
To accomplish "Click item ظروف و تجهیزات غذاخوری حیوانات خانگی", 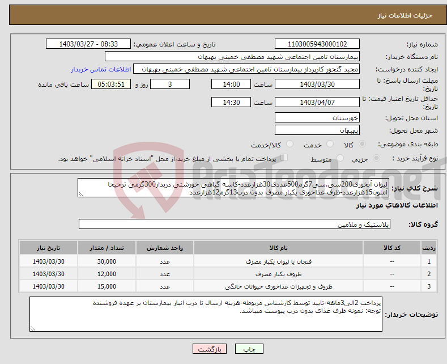I will tap(278, 286).
